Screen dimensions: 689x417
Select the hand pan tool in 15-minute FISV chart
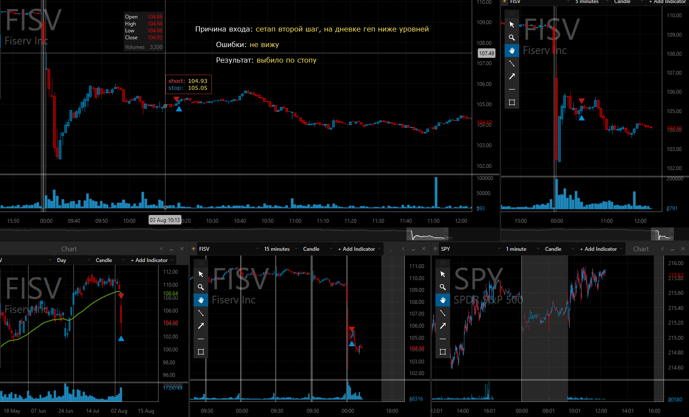pos(201,300)
